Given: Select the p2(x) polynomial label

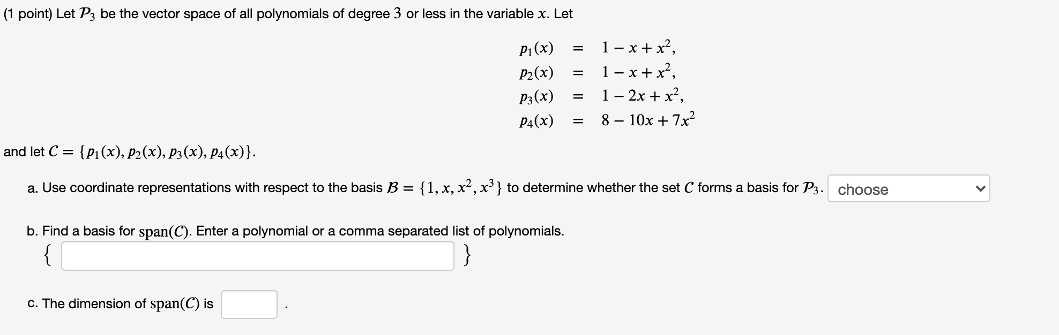Looking at the screenshot, I should click(x=536, y=73).
